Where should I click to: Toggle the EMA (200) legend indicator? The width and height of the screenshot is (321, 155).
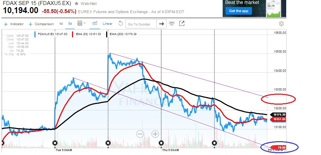122,34
